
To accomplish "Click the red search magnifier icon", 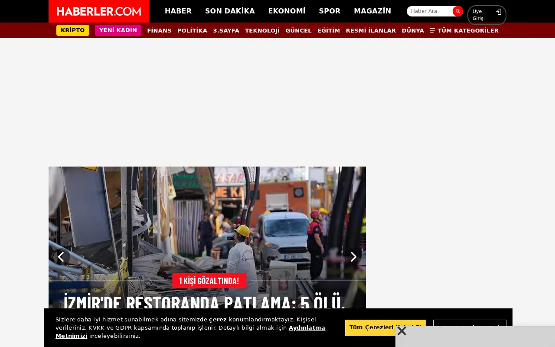I will (457, 11).
